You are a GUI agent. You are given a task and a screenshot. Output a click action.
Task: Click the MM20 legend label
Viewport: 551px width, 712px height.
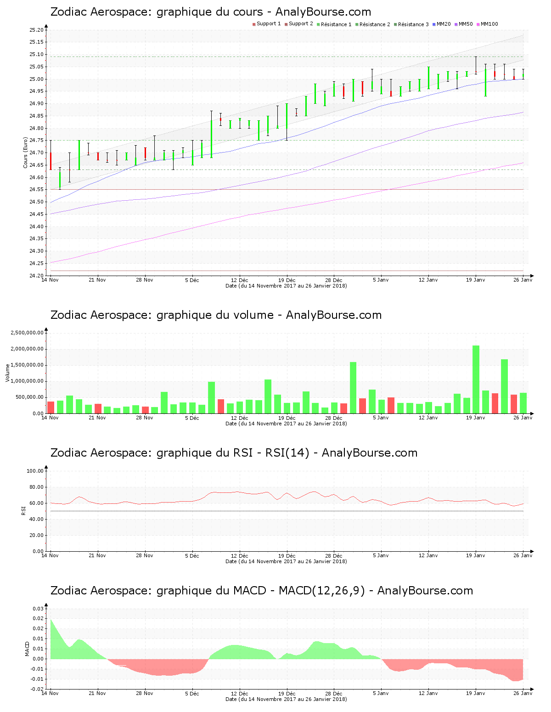[x=444, y=24]
